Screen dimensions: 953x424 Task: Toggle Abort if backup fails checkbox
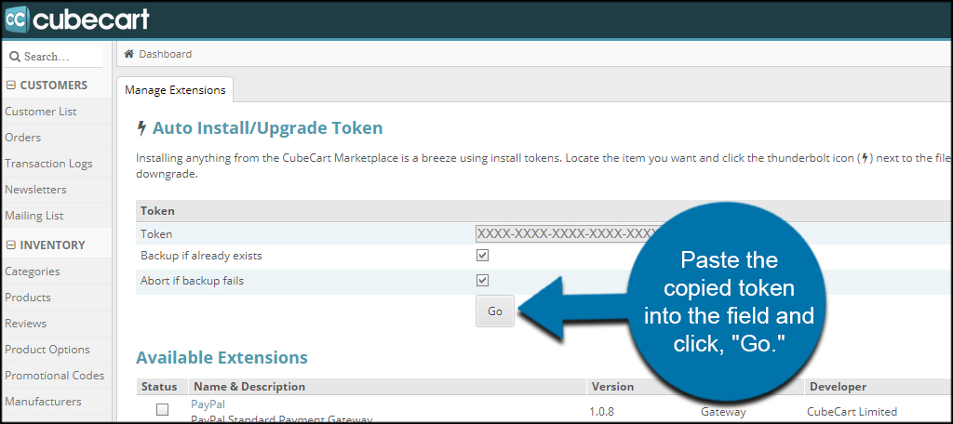(483, 281)
